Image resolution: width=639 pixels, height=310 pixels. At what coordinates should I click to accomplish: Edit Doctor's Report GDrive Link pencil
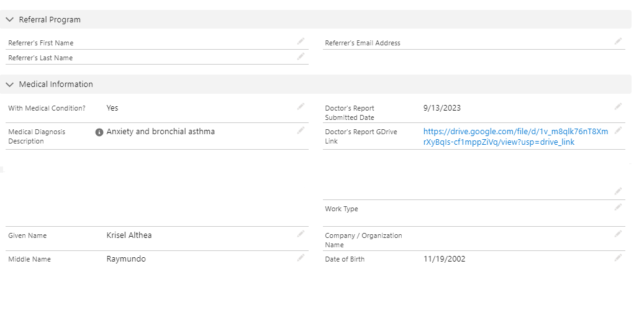618,130
